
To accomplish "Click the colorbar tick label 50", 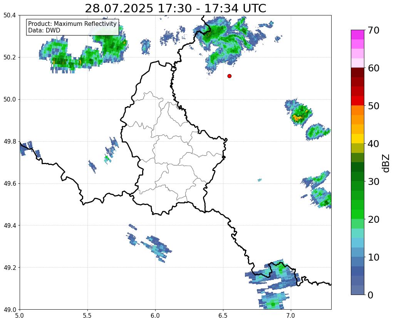I will (x=374, y=106).
